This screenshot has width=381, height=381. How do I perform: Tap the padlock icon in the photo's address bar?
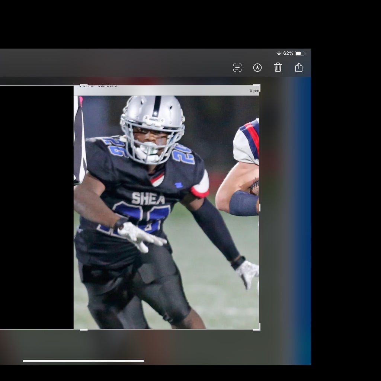click(x=251, y=91)
